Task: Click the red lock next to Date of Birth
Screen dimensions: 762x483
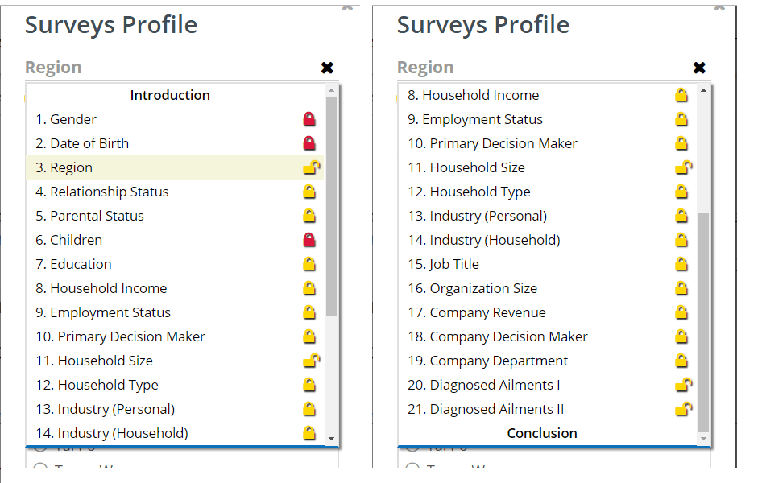Action: point(309,144)
